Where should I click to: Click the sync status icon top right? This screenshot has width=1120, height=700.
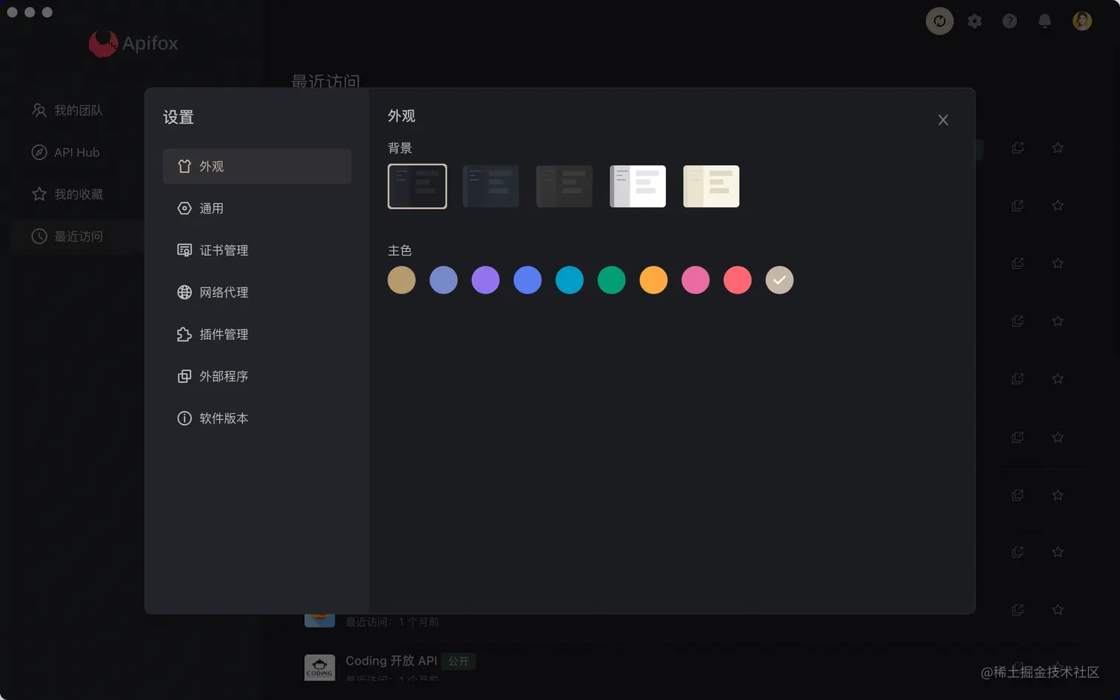pyautogui.click(x=939, y=21)
